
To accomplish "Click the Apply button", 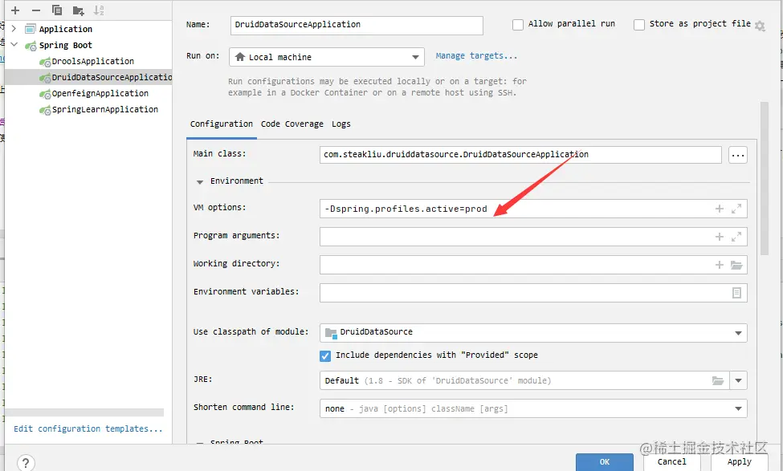I will pos(739,462).
